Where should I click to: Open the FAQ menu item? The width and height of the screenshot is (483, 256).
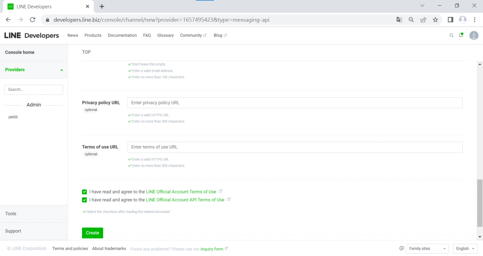click(x=147, y=35)
